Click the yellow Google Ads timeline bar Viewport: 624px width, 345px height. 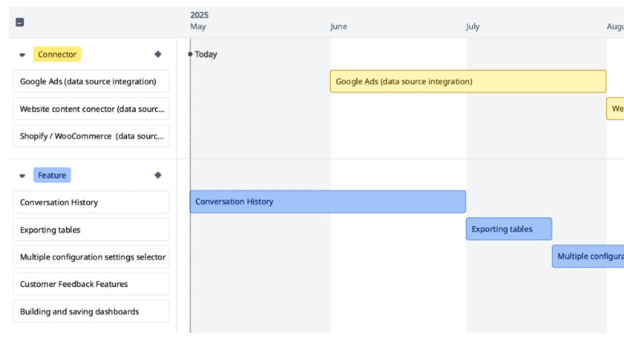(x=467, y=81)
